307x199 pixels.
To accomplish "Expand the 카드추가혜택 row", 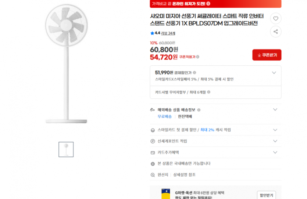I will point(275,152).
